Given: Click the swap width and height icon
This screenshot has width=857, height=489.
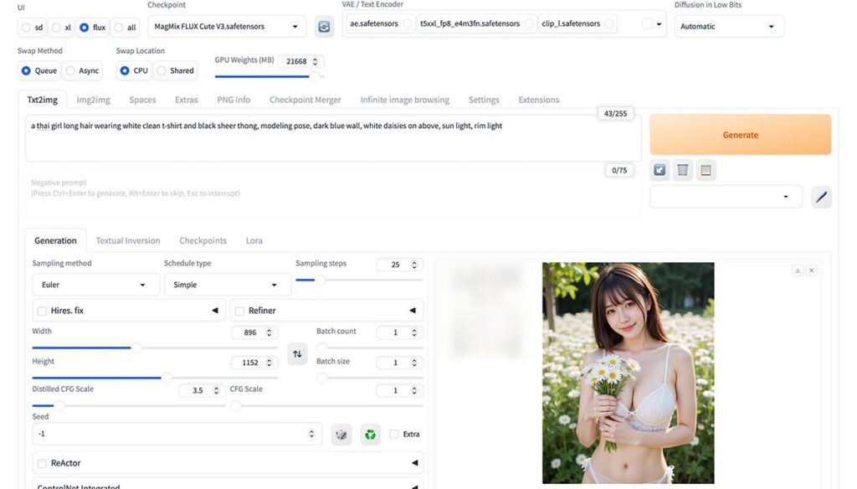Looking at the screenshot, I should point(297,354).
